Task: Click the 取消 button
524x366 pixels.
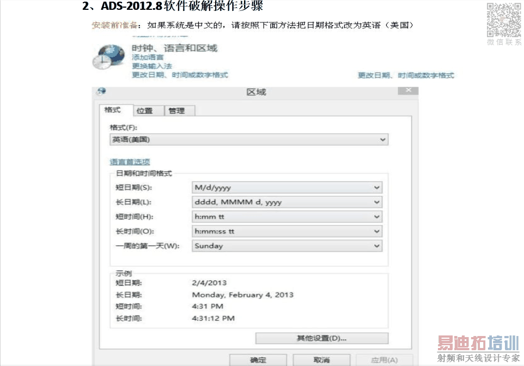Action: pos(321,360)
